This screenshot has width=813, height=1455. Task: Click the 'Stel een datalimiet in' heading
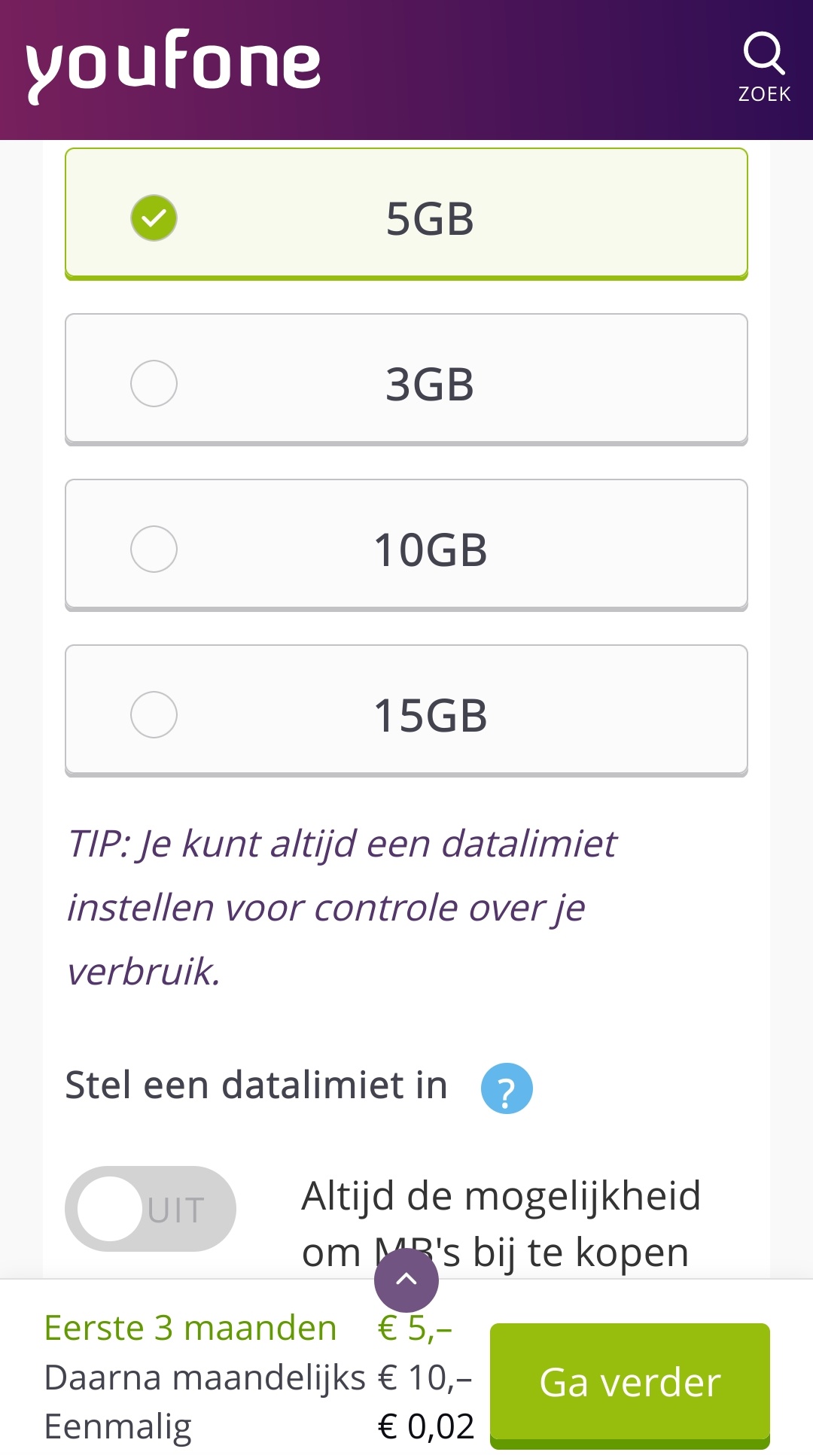pyautogui.click(x=257, y=1085)
